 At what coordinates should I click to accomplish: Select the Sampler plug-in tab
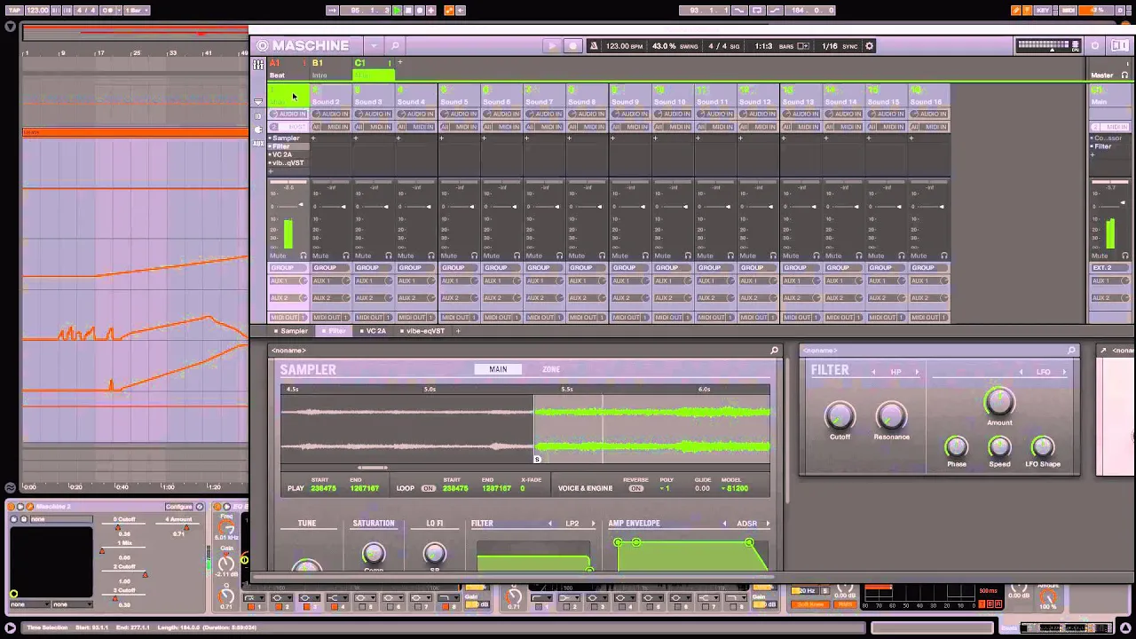(290, 331)
